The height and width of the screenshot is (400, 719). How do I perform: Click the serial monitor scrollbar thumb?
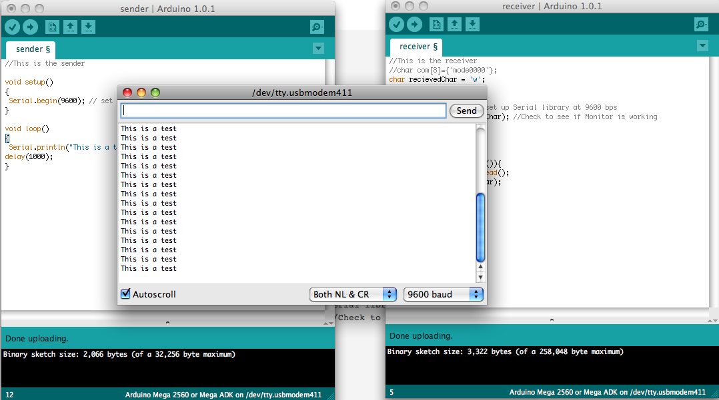coord(480,226)
